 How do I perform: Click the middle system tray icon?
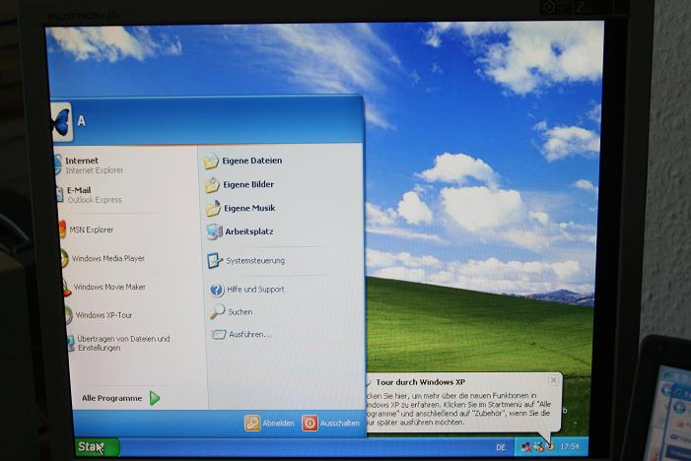click(538, 447)
